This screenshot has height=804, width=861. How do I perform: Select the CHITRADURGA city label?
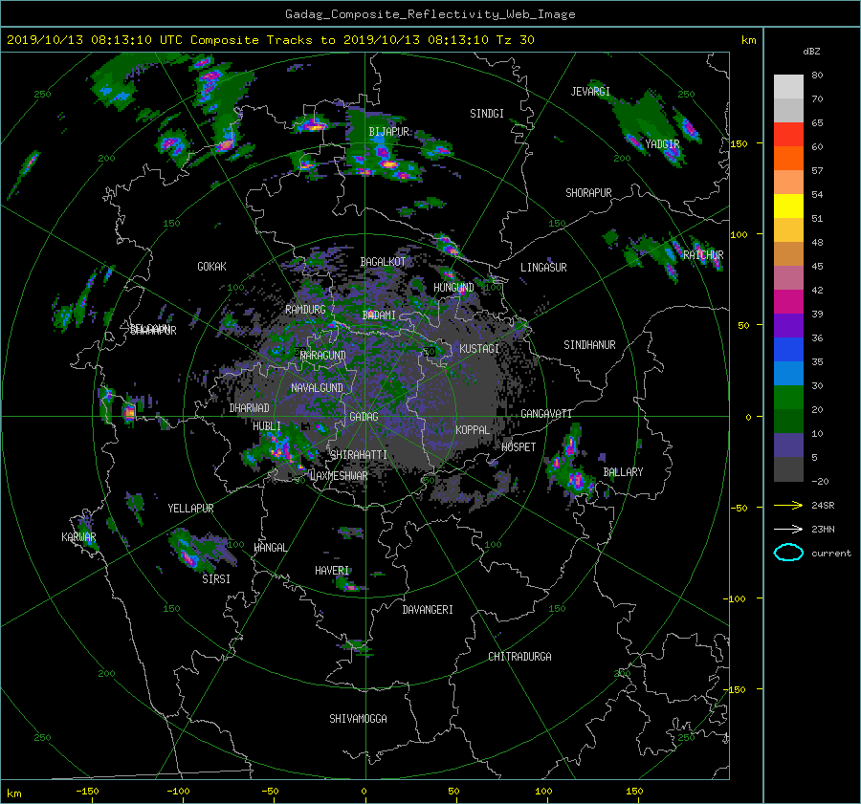click(x=519, y=657)
